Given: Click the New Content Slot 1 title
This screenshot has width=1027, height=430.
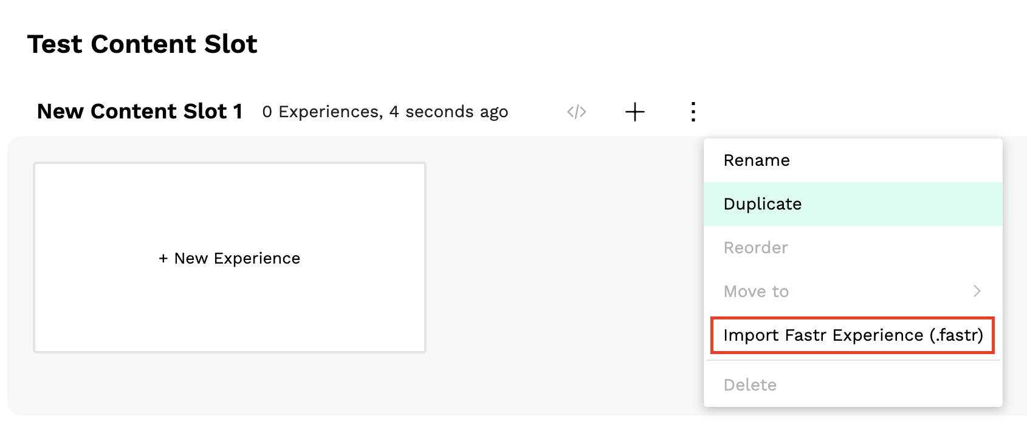Looking at the screenshot, I should pyautogui.click(x=140, y=112).
